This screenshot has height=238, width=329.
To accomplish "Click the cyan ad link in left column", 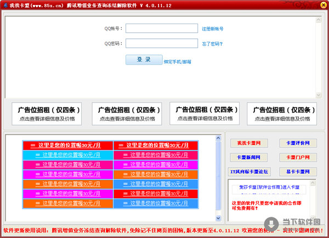I will point(68,155).
